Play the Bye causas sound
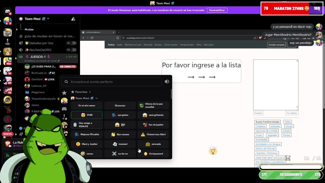The image size is (325, 183). pyautogui.click(x=120, y=134)
